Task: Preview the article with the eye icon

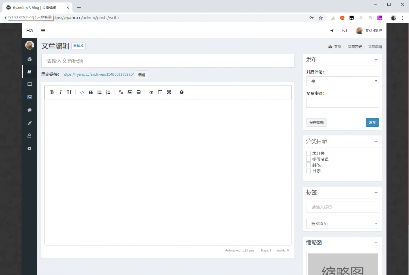Action: (151, 92)
